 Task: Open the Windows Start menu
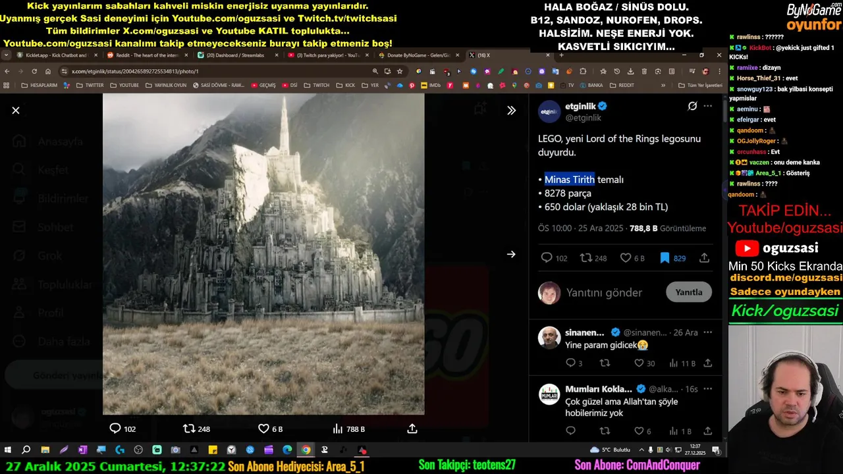coord(8,450)
